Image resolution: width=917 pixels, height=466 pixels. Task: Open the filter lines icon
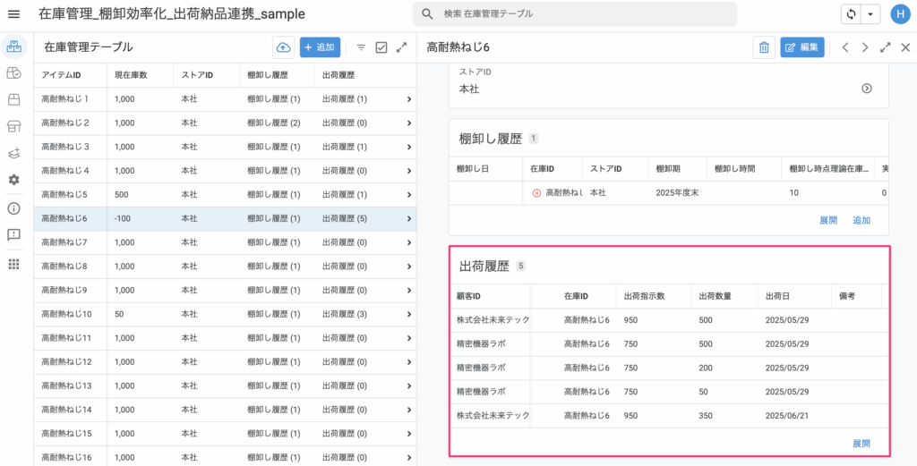tap(362, 48)
